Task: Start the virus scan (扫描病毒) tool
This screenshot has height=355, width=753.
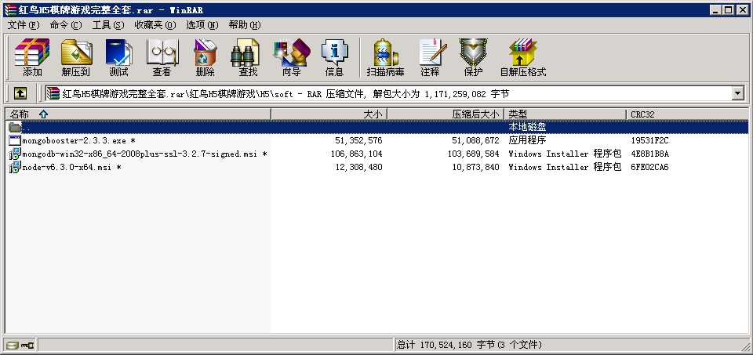Action: click(x=385, y=57)
